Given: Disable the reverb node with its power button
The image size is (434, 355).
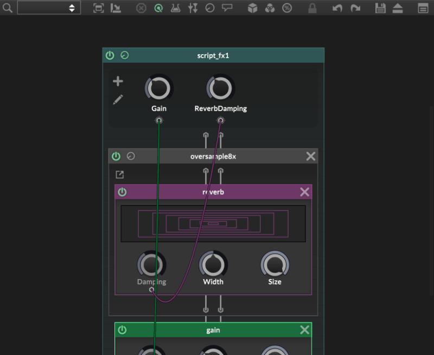Looking at the screenshot, I should [x=123, y=191].
